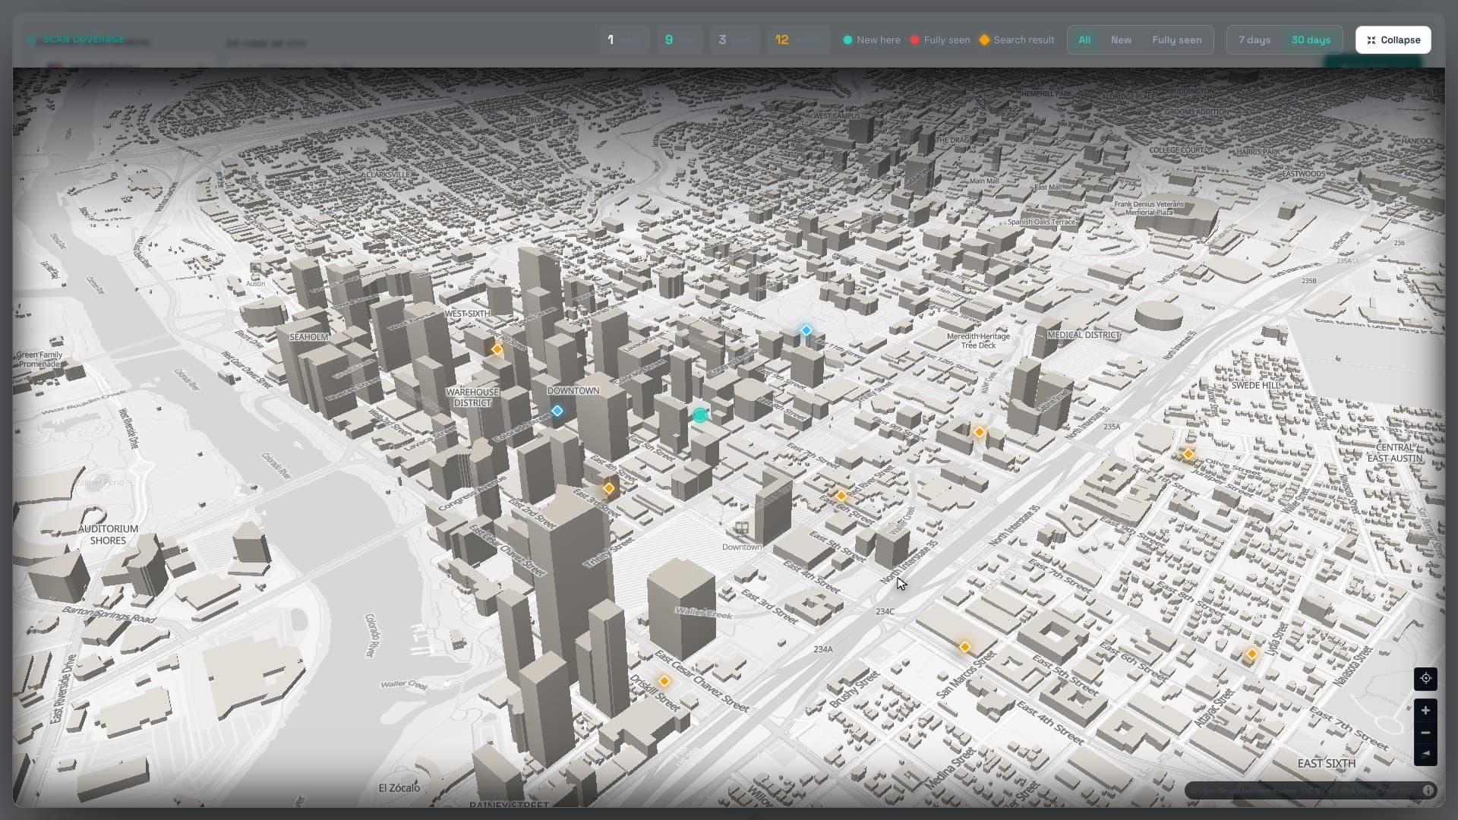
Task: Click the blue diamond marker near Downtown label
Action: tap(557, 411)
